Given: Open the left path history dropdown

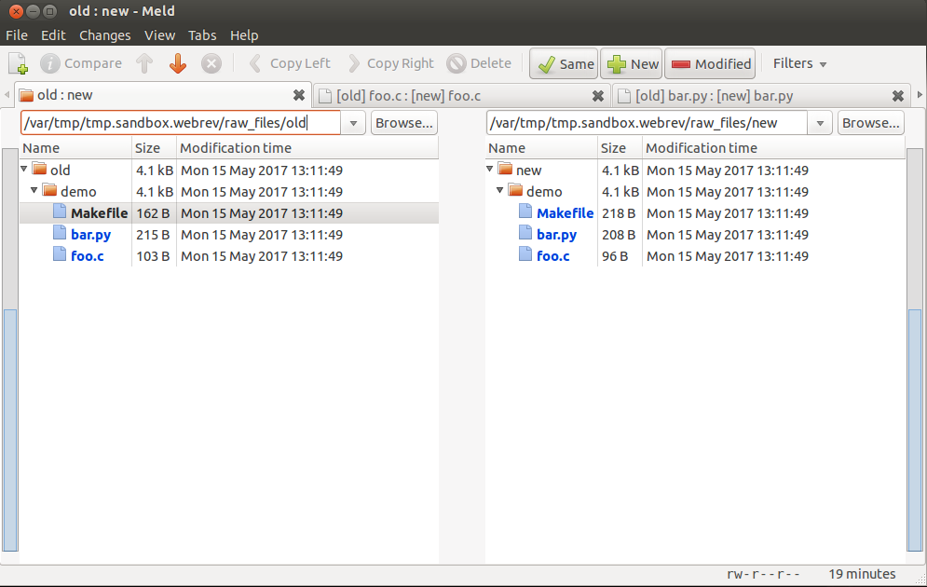Looking at the screenshot, I should (x=353, y=123).
